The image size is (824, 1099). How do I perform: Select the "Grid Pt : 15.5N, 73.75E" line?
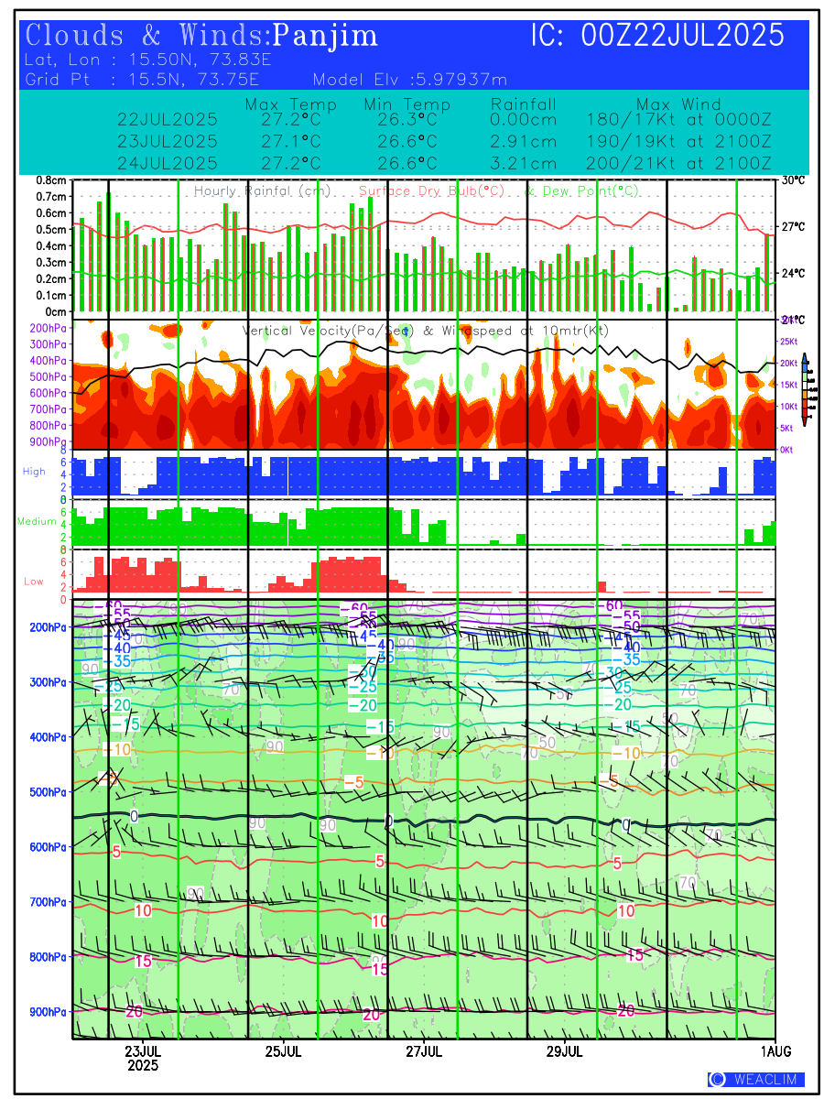point(150,79)
